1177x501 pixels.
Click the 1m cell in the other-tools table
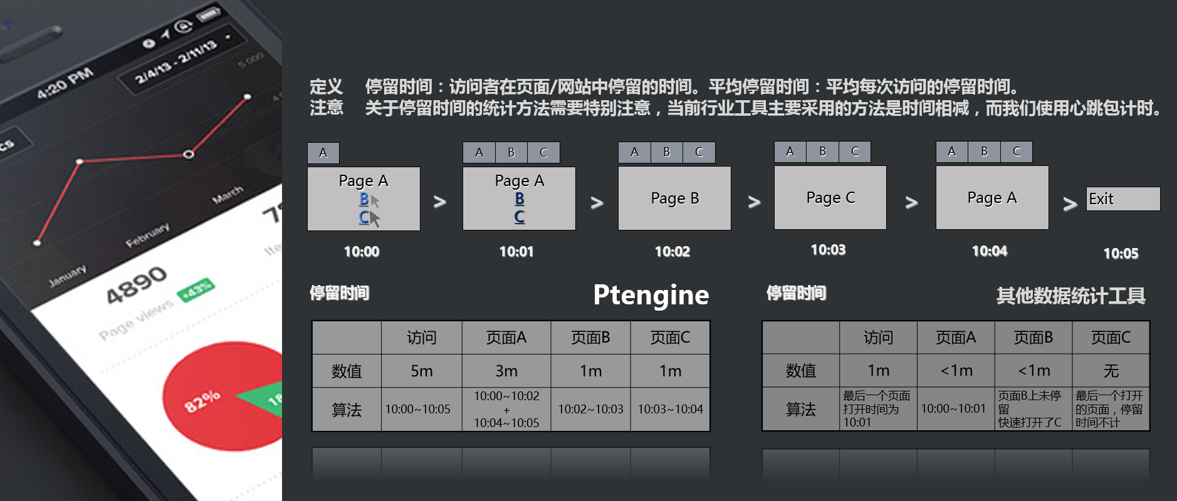coord(879,371)
